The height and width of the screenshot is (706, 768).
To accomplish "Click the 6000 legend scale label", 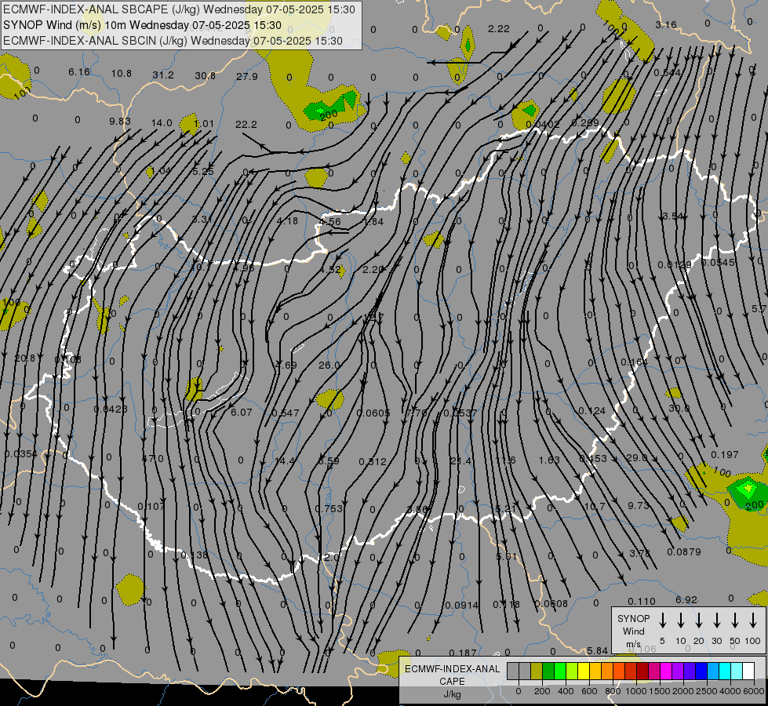I will click(x=753, y=691).
